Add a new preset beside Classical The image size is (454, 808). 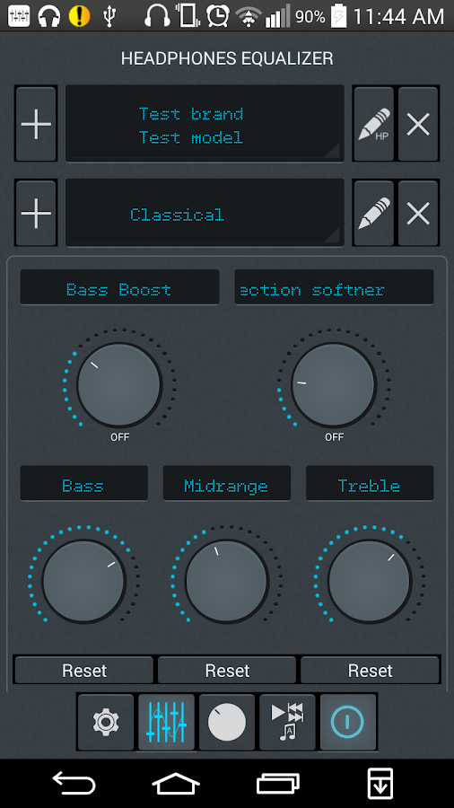pyautogui.click(x=36, y=213)
